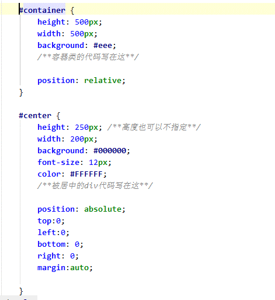Click the 'color: #FFFFFF;' line
The image size is (275, 300).
tap(72, 174)
